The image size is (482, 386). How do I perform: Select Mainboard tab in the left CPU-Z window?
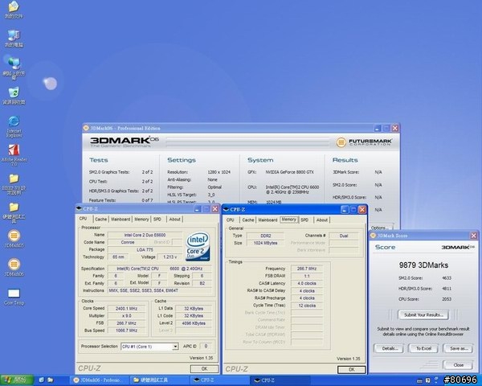click(x=120, y=220)
